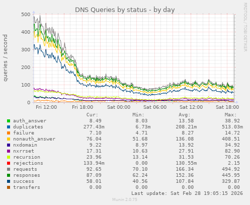Click the recursion minimum value 13.14

140,157
